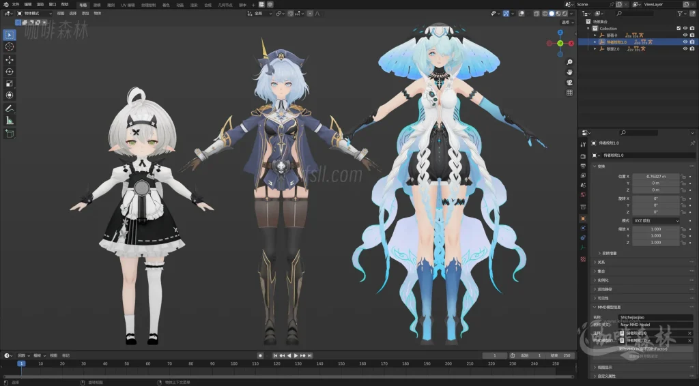Select the Transform tool
699x386 pixels.
[x=10, y=95]
